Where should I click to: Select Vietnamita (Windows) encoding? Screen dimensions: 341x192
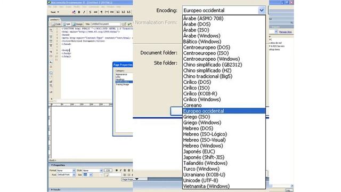pos(224,186)
